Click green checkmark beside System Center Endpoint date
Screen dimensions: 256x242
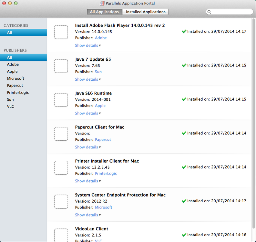(x=184, y=201)
